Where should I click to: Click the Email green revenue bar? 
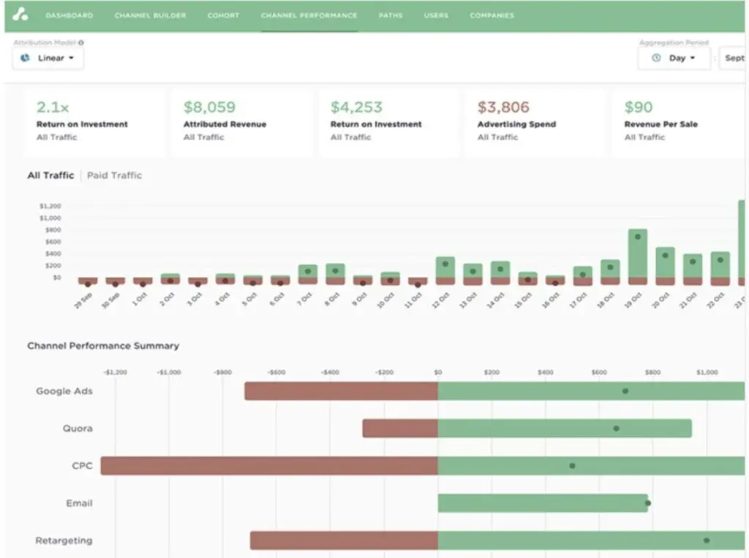click(543, 503)
